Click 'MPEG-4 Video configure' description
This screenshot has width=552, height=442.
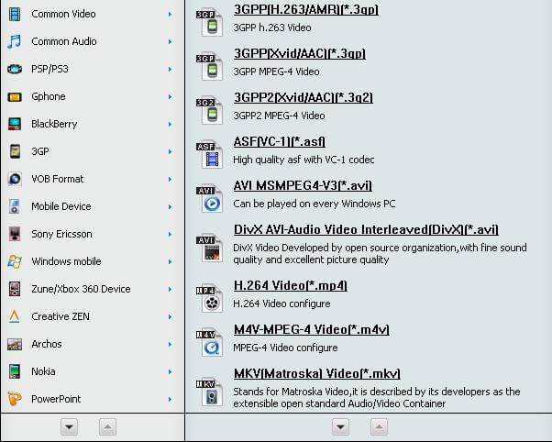[x=285, y=348]
